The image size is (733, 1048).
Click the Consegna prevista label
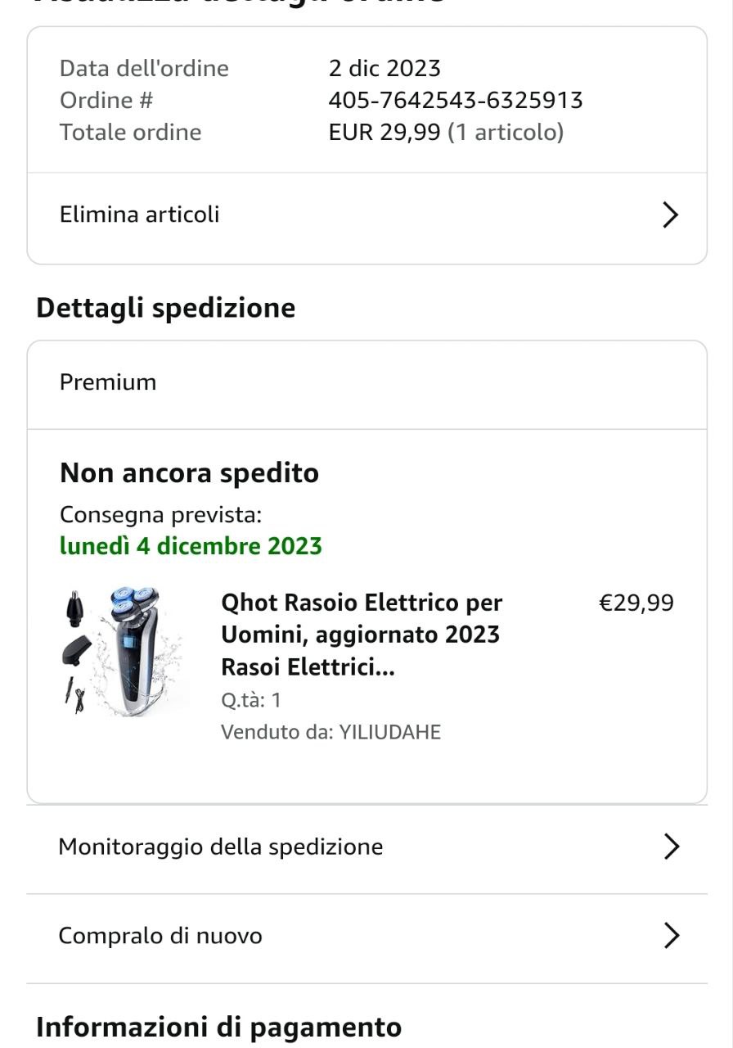tap(160, 515)
